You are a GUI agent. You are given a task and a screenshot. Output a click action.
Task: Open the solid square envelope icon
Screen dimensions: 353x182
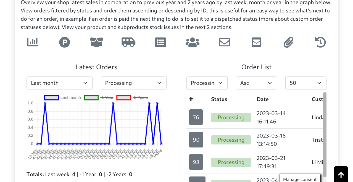(257, 42)
